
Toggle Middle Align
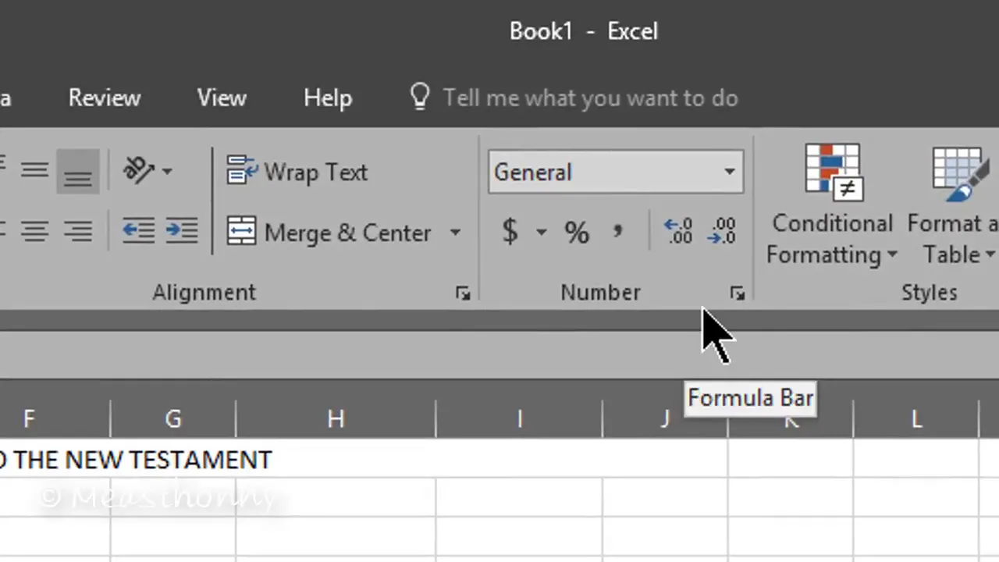34,171
